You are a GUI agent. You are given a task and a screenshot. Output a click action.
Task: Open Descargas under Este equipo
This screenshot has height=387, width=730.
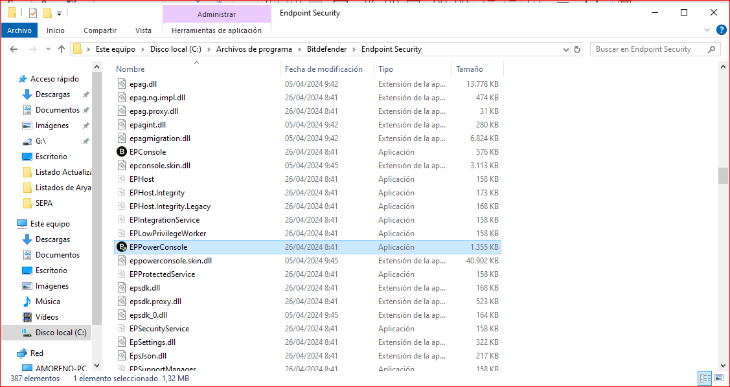[52, 239]
